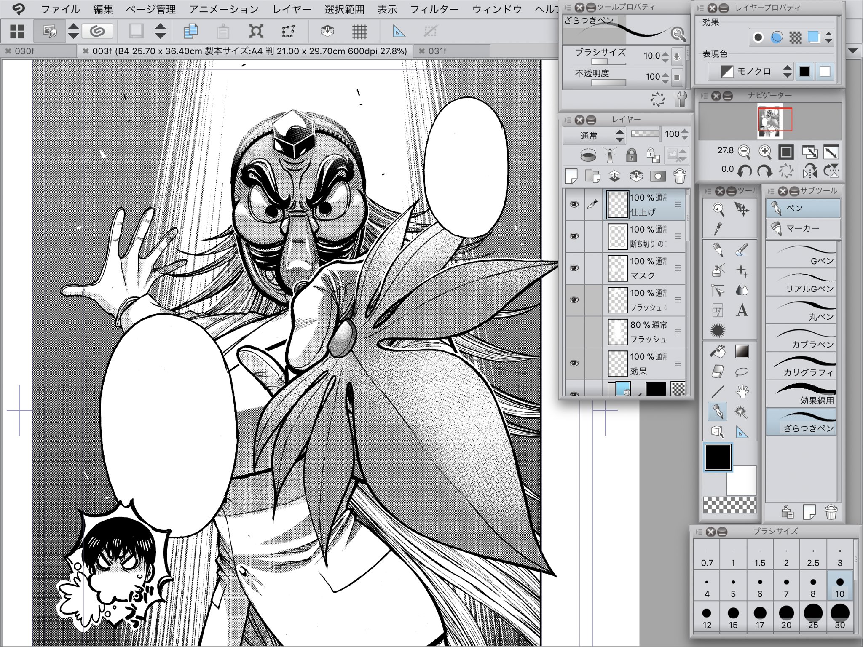Choose the カリグラフィ sub tool
The height and width of the screenshot is (647, 863).
point(801,366)
